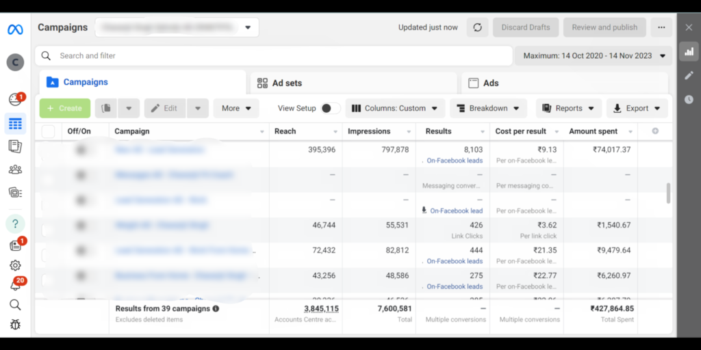
Task: Click the Meta logo icon
Action: pos(15,29)
